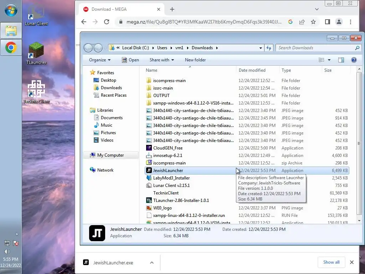Viewport: 365px width, 274px height.
Task: Sort by the Name column header
Action: [x=190, y=70]
